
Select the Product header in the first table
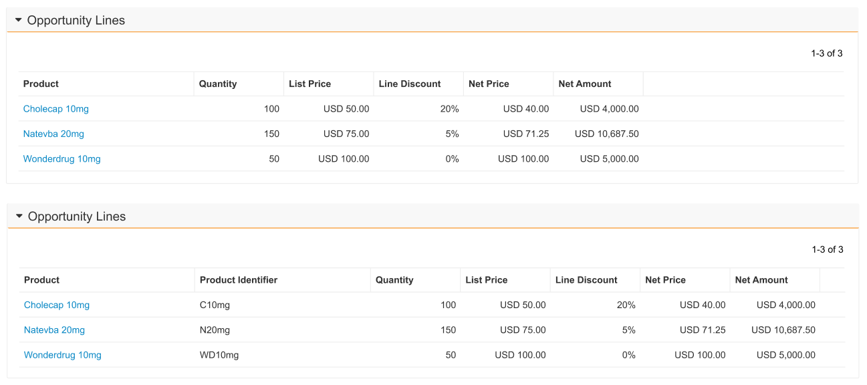pyautogui.click(x=41, y=84)
